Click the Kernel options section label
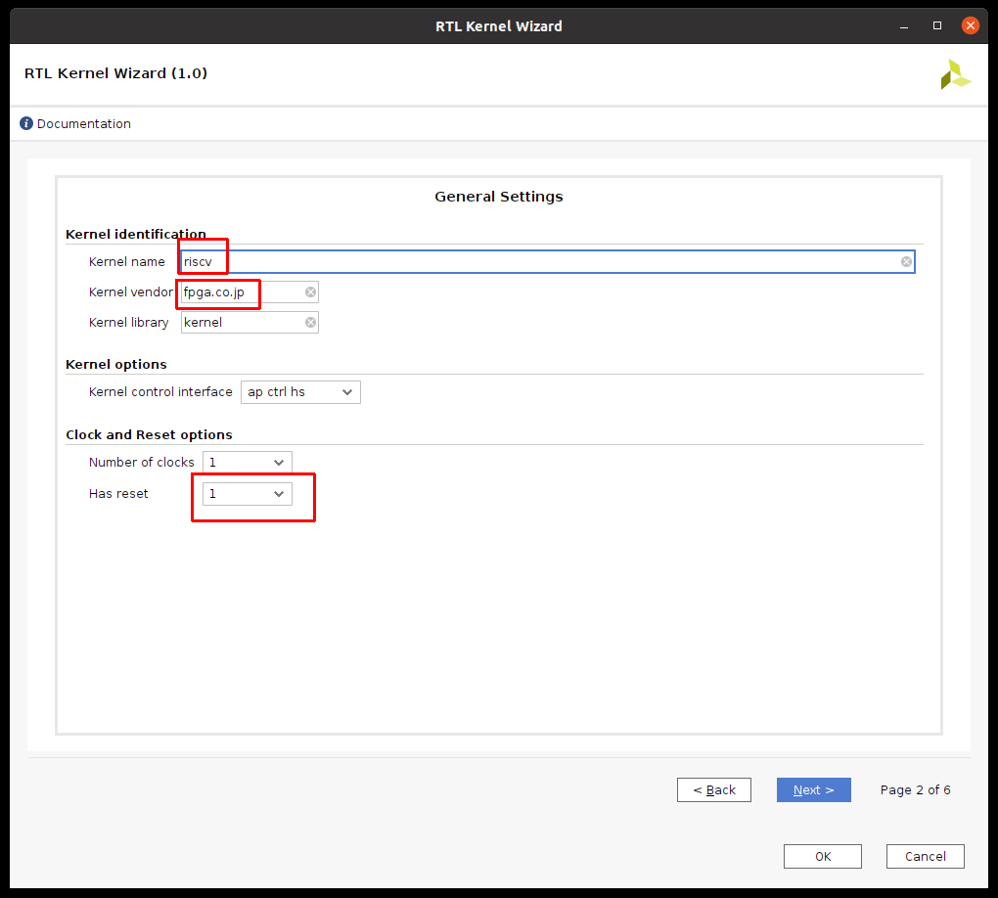998x898 pixels. (x=115, y=365)
